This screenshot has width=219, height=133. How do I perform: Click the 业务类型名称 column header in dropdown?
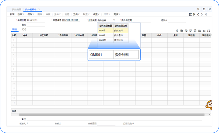pos(121,26)
